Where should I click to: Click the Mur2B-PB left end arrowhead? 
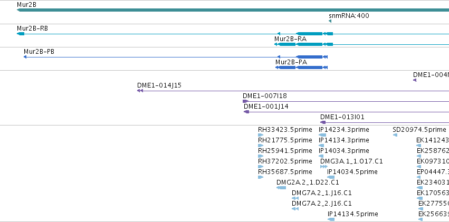25,57
